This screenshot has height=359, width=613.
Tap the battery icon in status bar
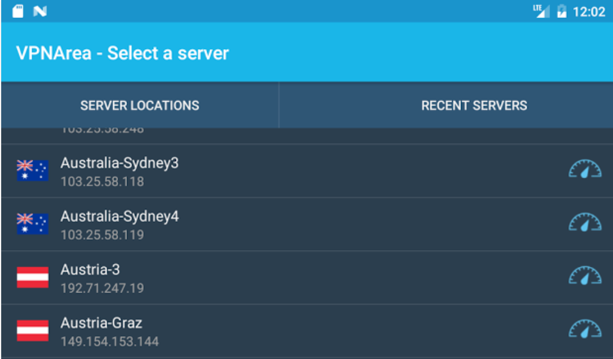click(562, 11)
